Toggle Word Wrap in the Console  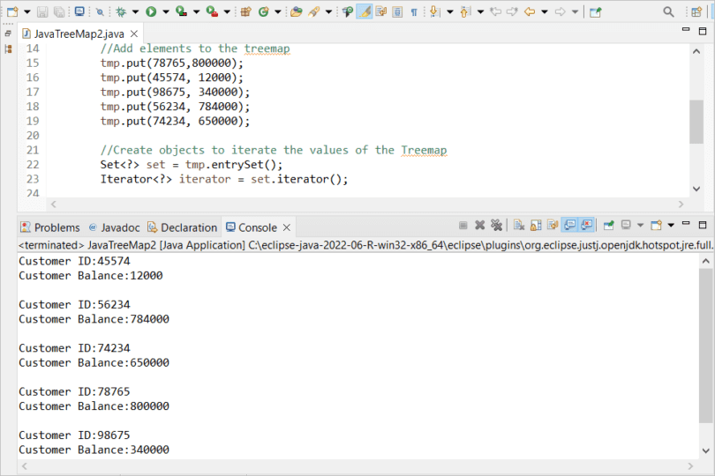click(553, 225)
